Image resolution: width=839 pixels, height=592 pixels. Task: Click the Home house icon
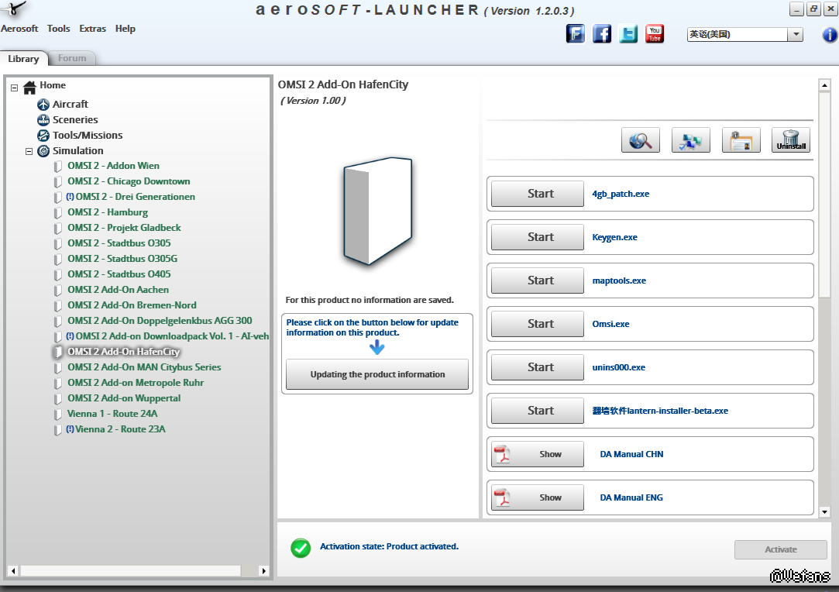pyautogui.click(x=29, y=87)
